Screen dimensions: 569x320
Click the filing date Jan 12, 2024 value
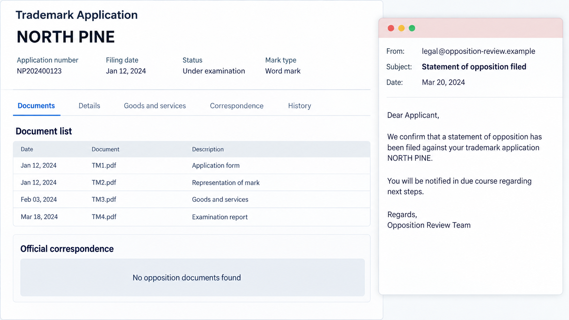(126, 71)
